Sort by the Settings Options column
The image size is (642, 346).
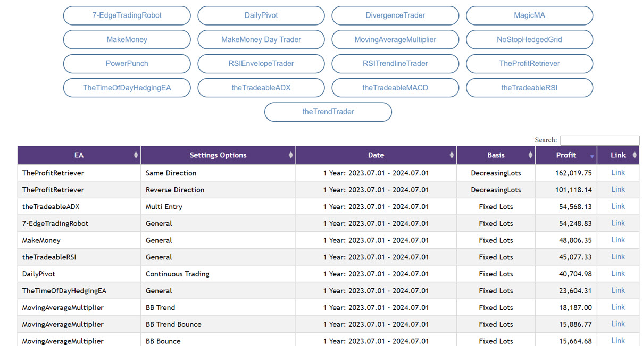pyautogui.click(x=218, y=155)
